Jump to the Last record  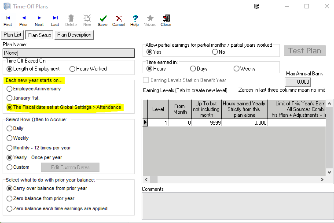[55, 20]
